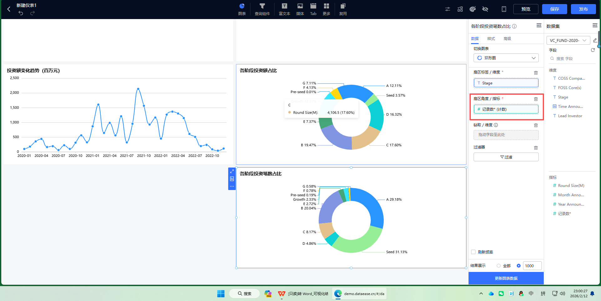Open the Windows Start menu
The width and height of the screenshot is (601, 301).
click(221, 293)
